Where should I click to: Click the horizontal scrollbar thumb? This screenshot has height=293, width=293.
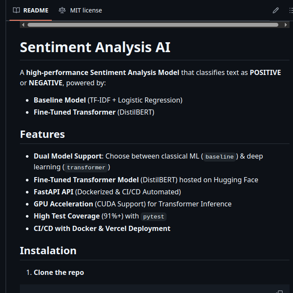pyautogui.click(x=153, y=25)
